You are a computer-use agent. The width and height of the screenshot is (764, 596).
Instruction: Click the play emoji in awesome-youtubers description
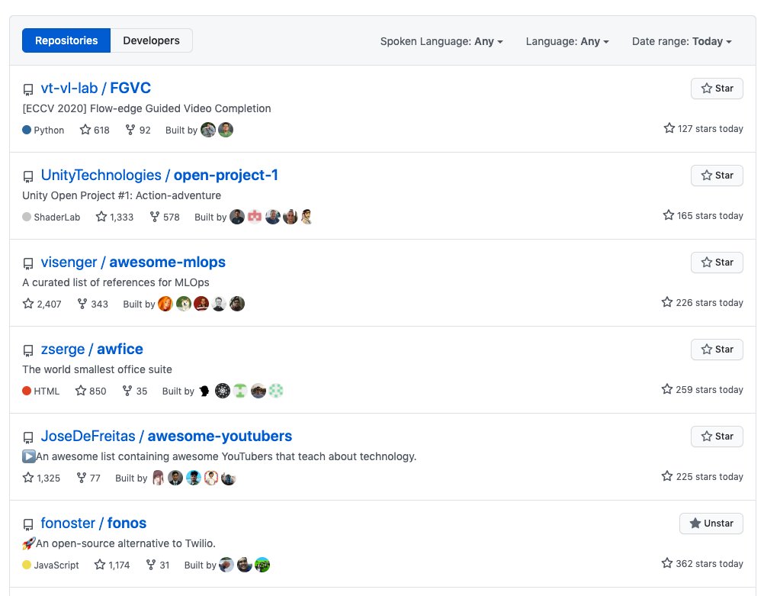point(29,456)
